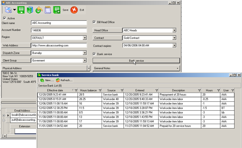Click the printer icon in the toolbar
Viewport: 242px width, 148px height.
click(8, 10)
